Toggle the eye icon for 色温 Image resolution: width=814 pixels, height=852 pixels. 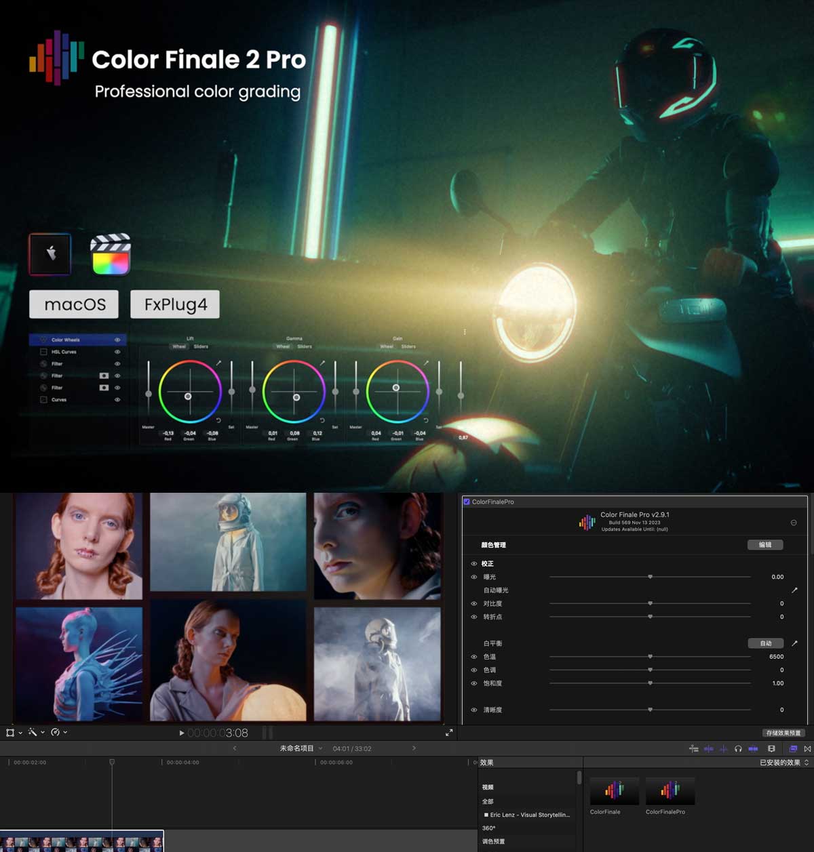(x=474, y=657)
